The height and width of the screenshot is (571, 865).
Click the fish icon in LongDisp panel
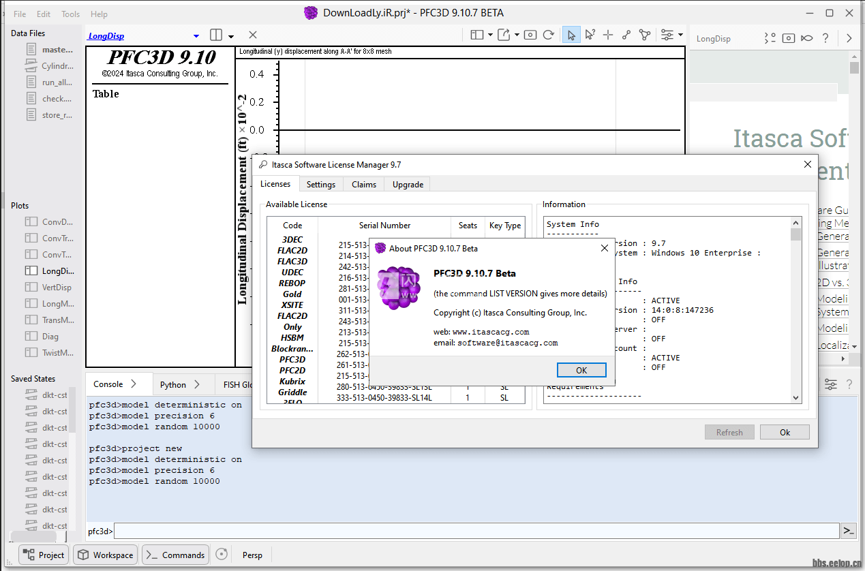click(807, 38)
